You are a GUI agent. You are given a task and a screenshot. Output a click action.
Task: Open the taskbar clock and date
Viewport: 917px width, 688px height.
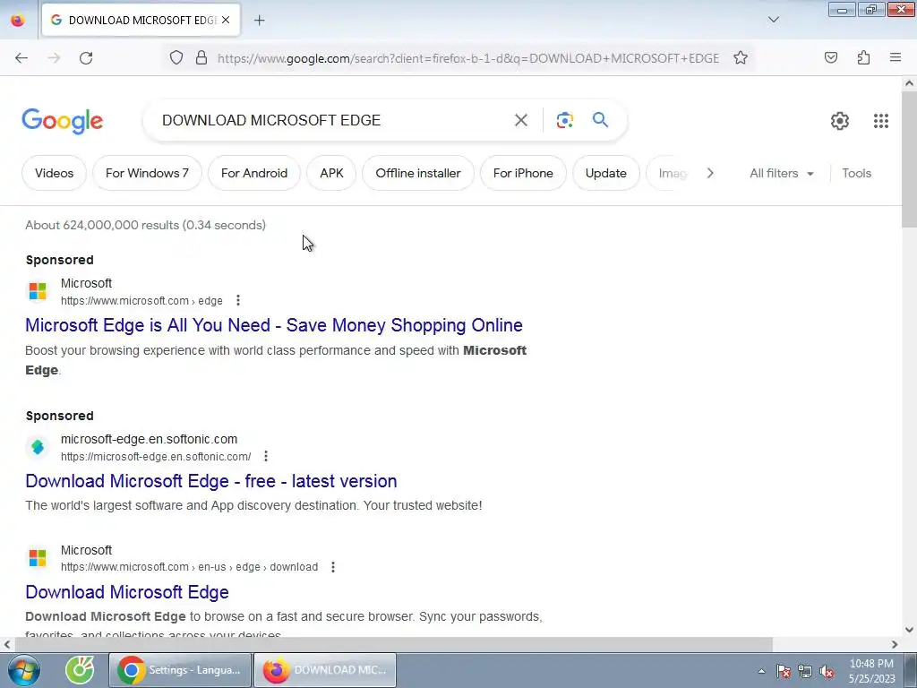[x=872, y=671]
